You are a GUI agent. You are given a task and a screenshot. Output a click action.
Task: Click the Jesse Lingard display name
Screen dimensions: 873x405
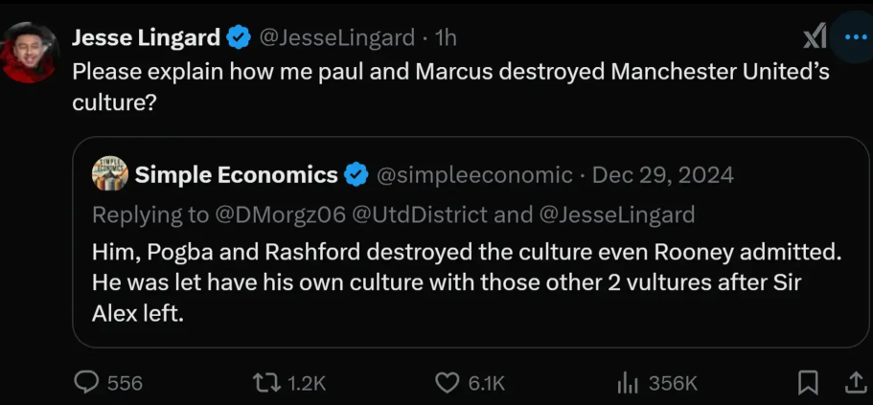point(147,38)
